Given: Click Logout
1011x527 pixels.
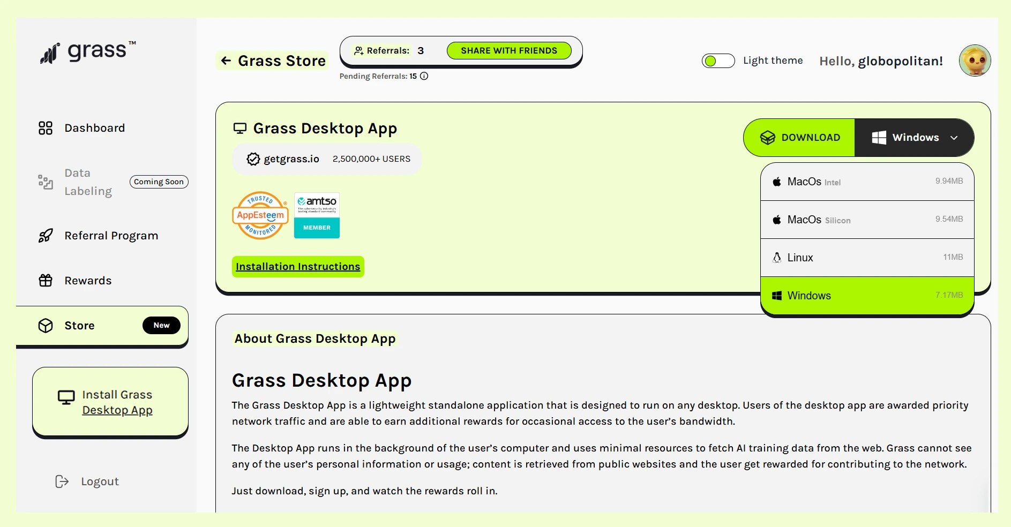Looking at the screenshot, I should [x=87, y=481].
